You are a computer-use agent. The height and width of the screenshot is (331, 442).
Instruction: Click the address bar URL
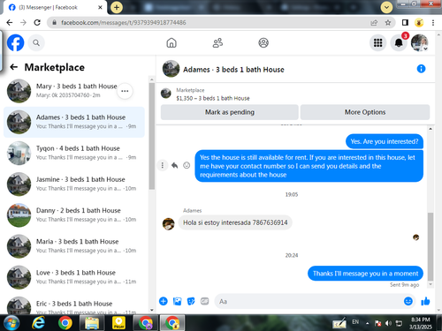[124, 23]
